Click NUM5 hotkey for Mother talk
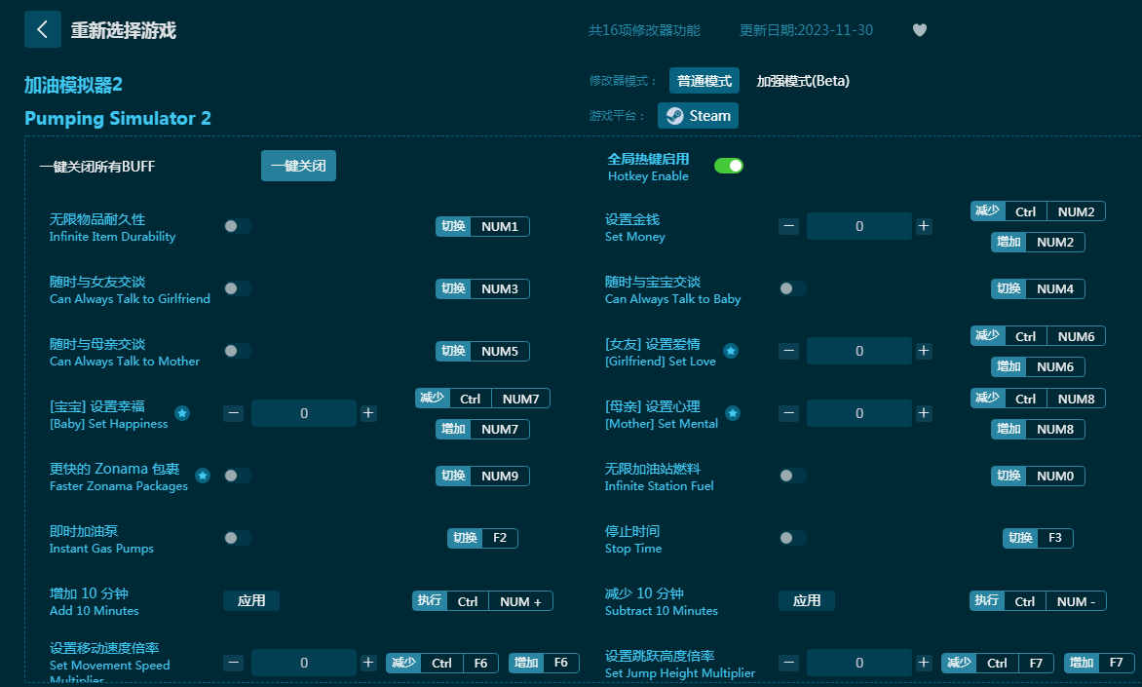 pos(483,351)
